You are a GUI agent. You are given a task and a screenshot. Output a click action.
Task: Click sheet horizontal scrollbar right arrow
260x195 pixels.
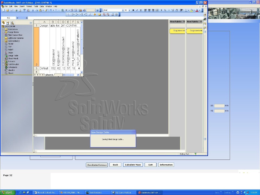[78, 75]
